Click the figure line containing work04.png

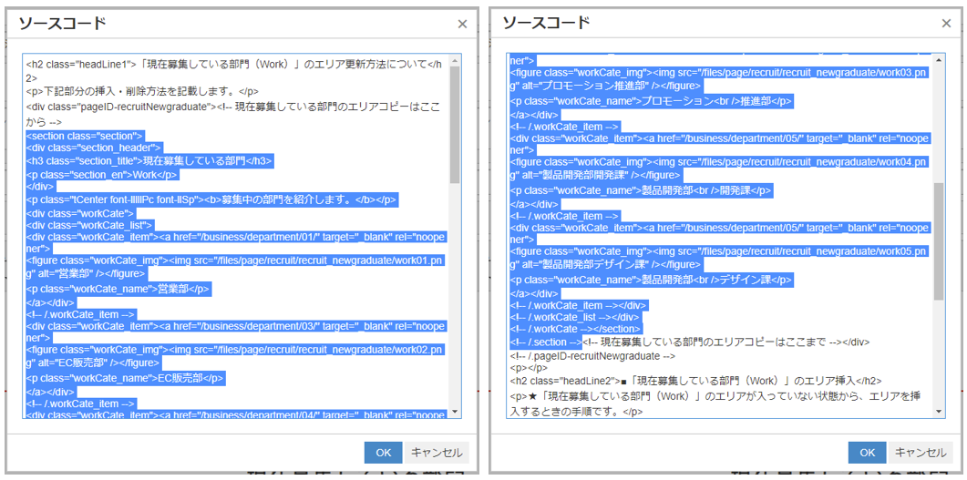pyautogui.click(x=719, y=169)
